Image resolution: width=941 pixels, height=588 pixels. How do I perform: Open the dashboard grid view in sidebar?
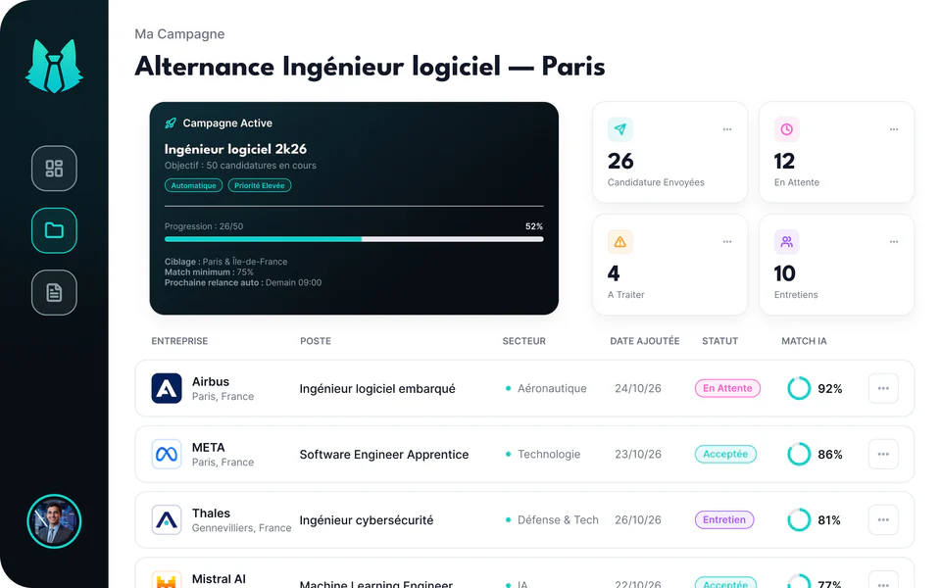point(54,168)
